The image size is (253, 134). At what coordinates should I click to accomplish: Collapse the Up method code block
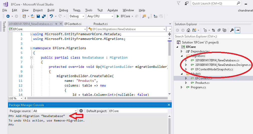(32, 67)
